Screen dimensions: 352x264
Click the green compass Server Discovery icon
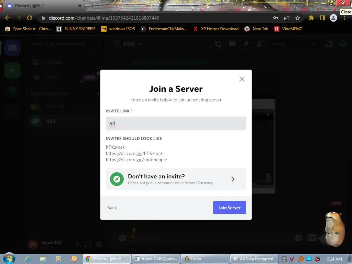pyautogui.click(x=117, y=179)
